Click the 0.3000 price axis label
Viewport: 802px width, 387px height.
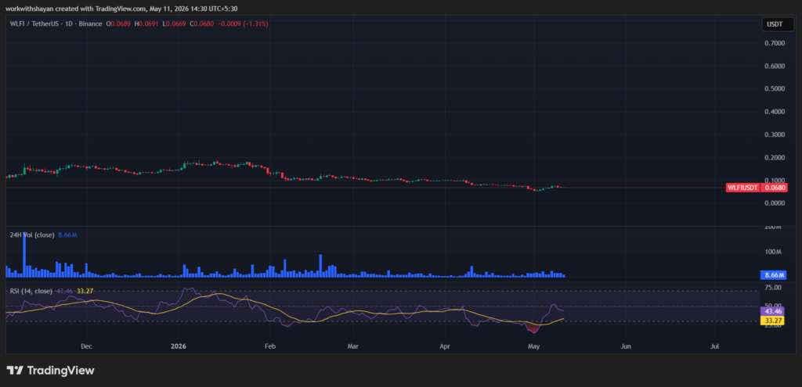tap(773, 134)
